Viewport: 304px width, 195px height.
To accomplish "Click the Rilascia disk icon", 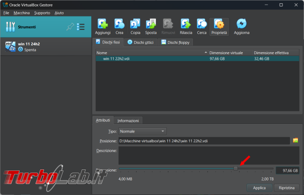I will [186, 27].
